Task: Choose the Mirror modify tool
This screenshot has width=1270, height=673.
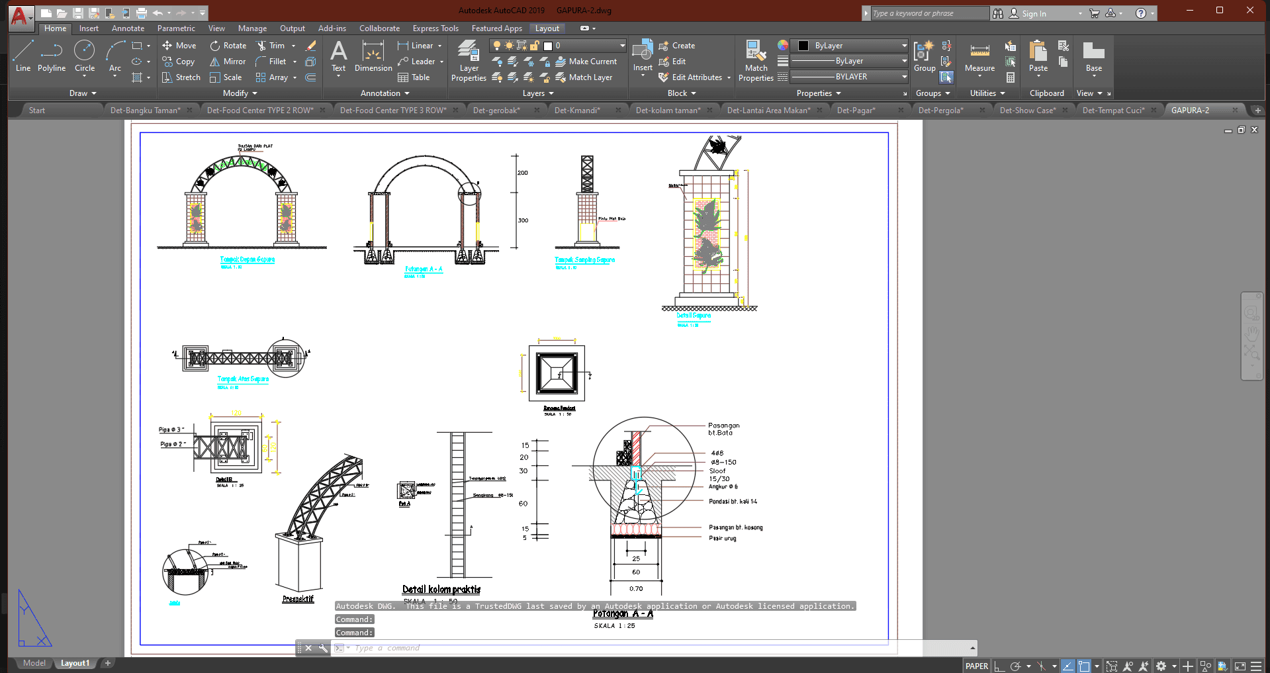Action: (228, 62)
